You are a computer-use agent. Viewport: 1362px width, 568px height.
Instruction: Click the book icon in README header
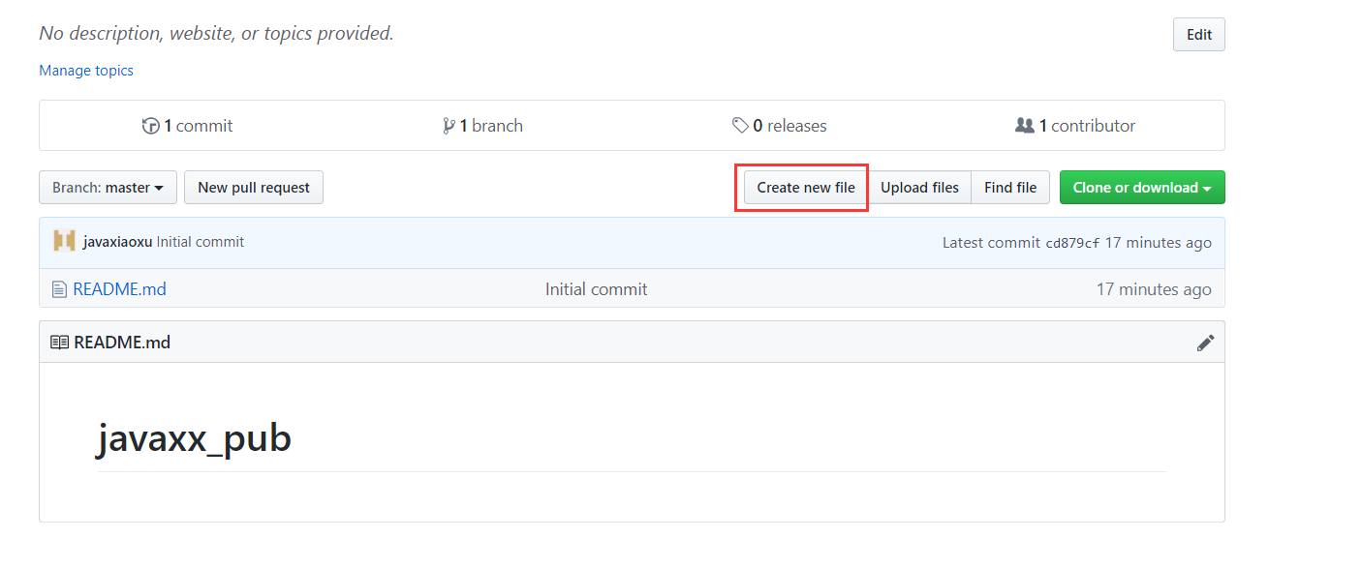(x=60, y=343)
